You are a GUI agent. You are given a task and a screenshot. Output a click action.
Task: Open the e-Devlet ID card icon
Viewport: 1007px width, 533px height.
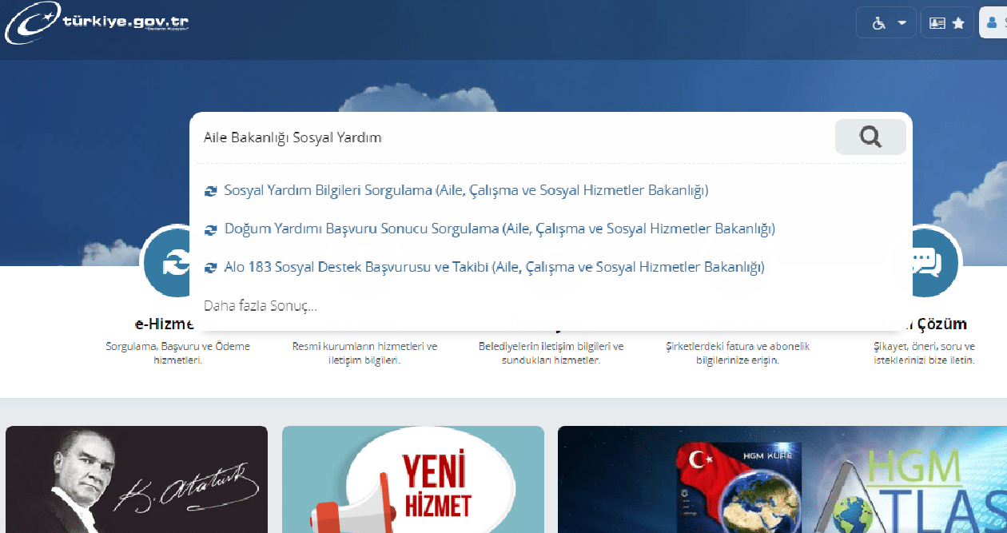coord(939,22)
